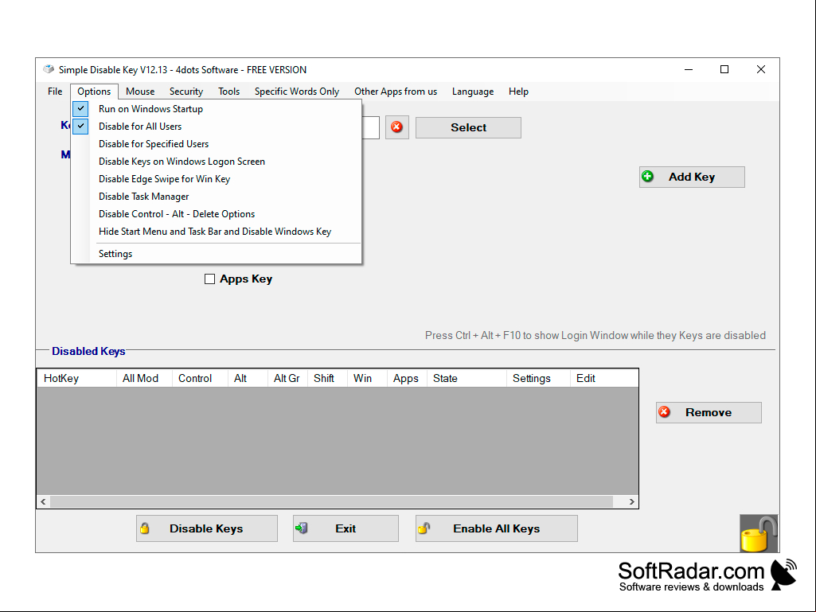Click the green plus Add Key icon
816x612 pixels.
pos(647,177)
